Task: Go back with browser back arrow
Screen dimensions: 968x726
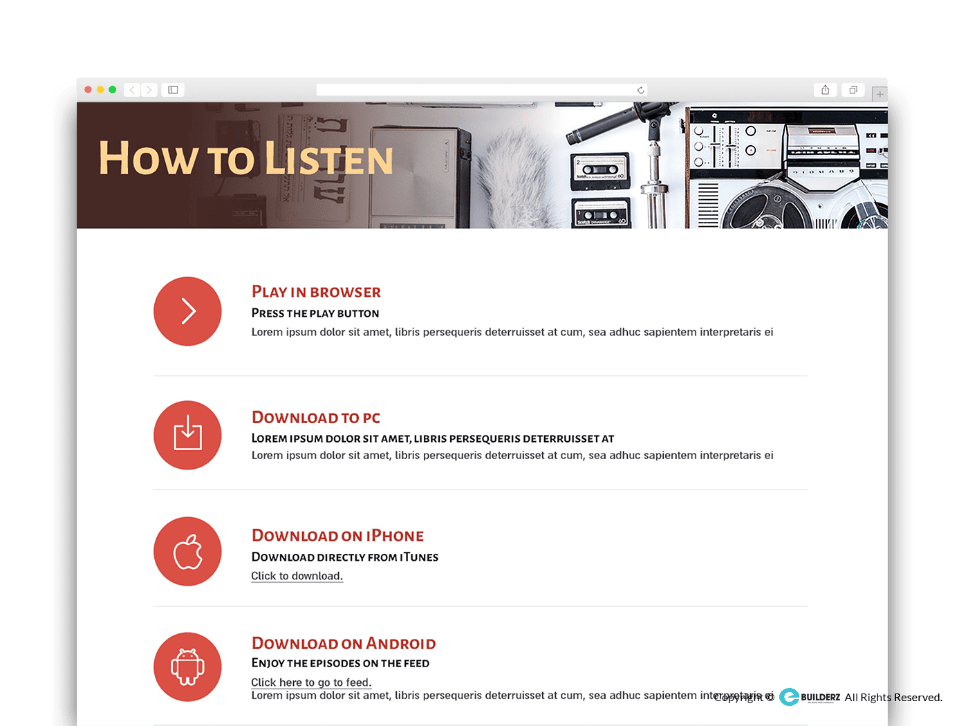Action: click(132, 90)
